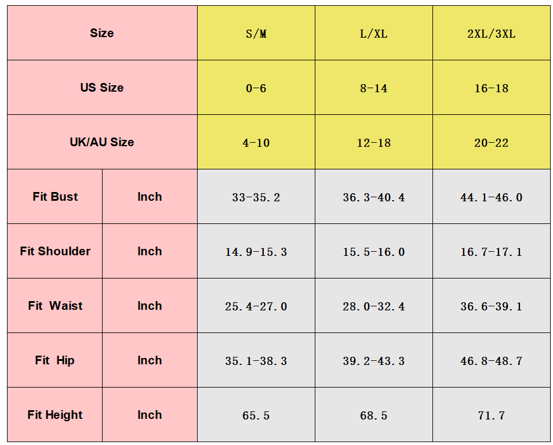Click the US Size row label
The image size is (553, 445).
[102, 87]
